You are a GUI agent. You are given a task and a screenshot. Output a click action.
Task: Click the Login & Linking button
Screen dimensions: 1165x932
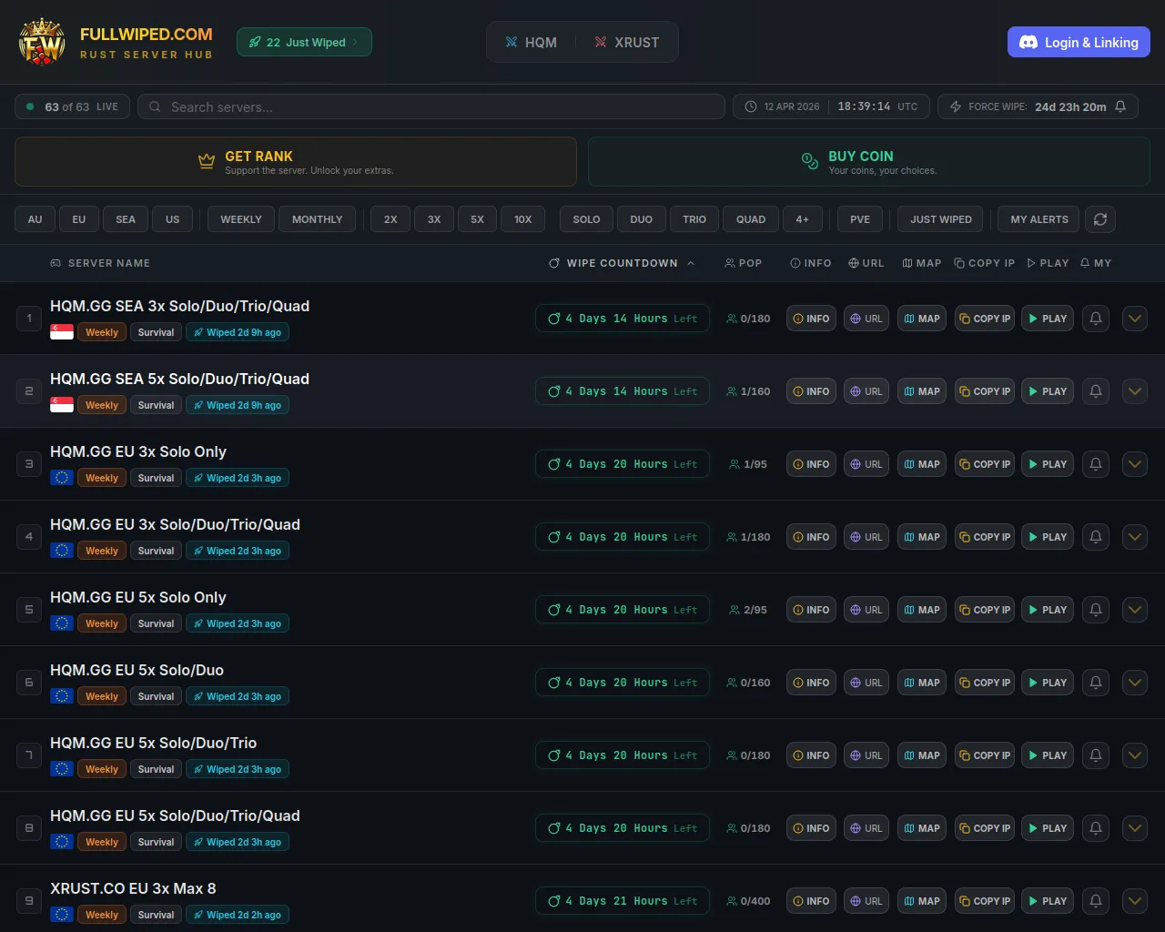pyautogui.click(x=1079, y=42)
